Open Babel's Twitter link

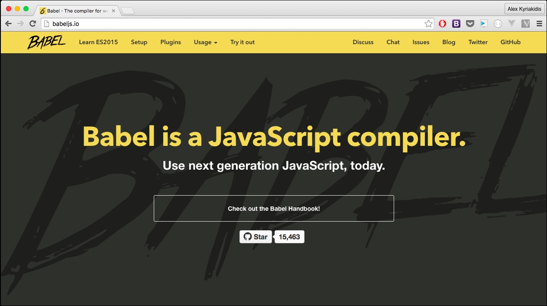[478, 42]
